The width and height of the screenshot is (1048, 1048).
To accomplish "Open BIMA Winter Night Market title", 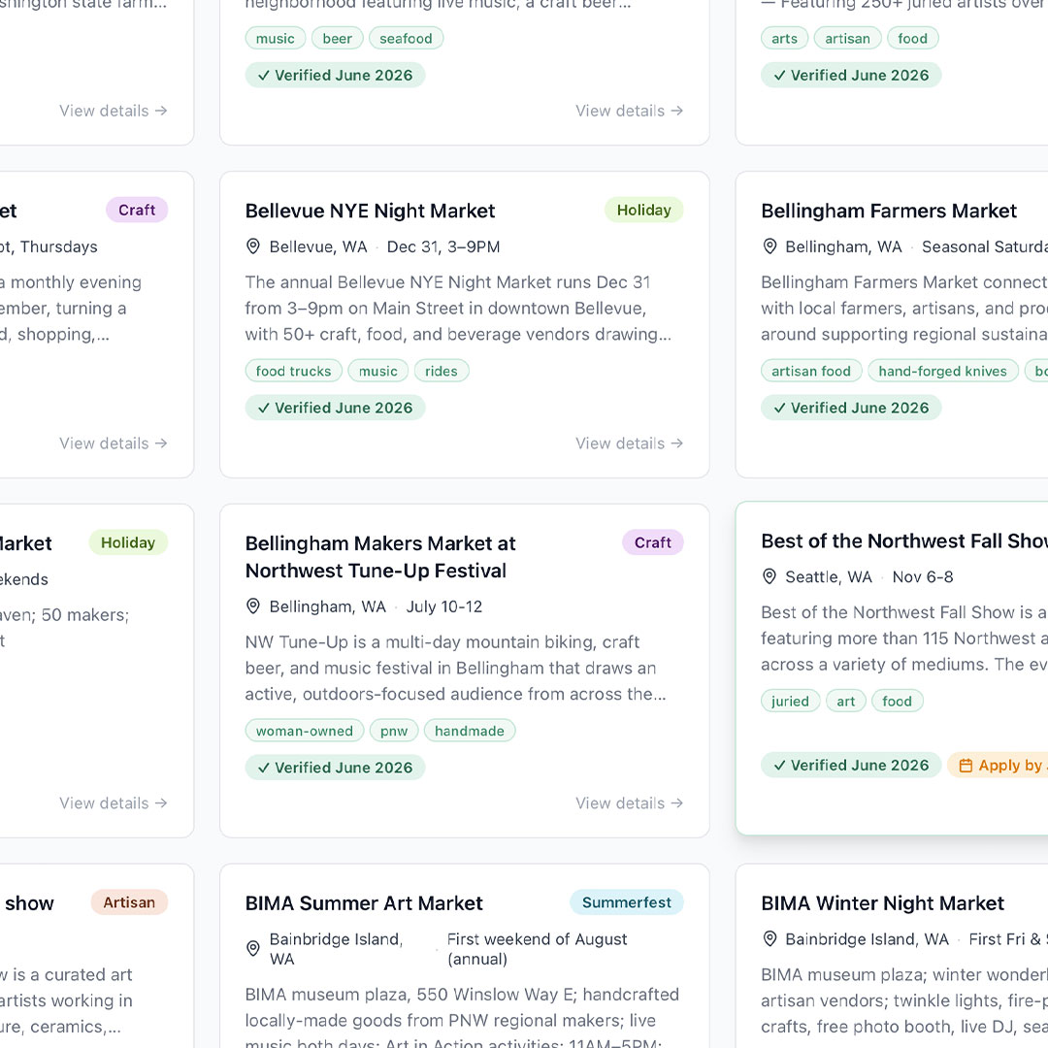I will click(x=882, y=903).
